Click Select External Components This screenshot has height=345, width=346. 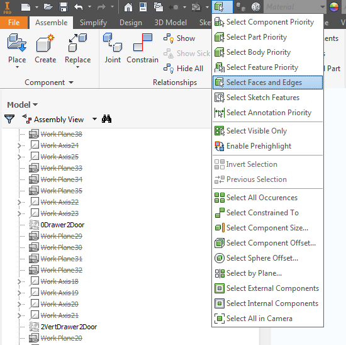point(267,288)
